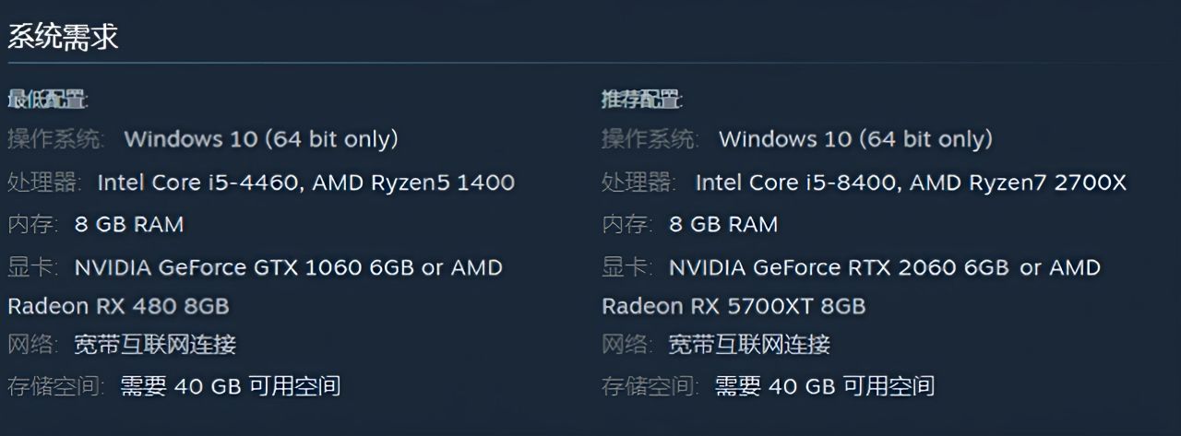
Task: Click the 系统需求 section heading
Action: pyautogui.click(x=63, y=38)
